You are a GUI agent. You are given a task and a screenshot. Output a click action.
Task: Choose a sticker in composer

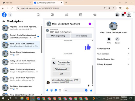56,90
